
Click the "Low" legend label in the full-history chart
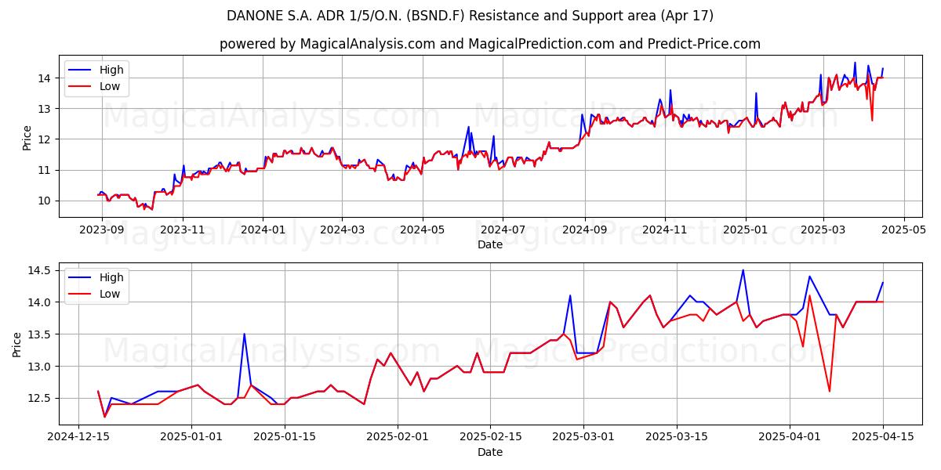tap(110, 86)
